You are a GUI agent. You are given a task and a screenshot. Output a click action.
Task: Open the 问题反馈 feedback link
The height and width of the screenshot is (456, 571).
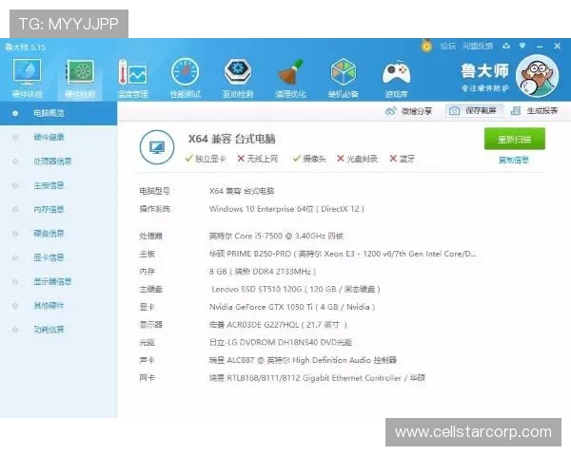[478, 47]
